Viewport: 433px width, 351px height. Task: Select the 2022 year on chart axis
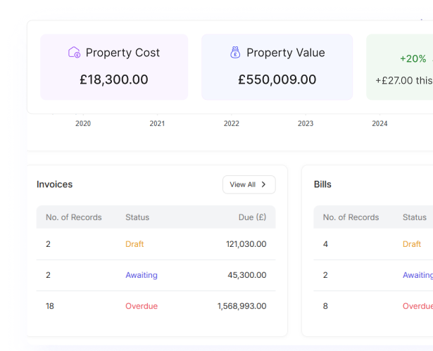[x=231, y=124]
